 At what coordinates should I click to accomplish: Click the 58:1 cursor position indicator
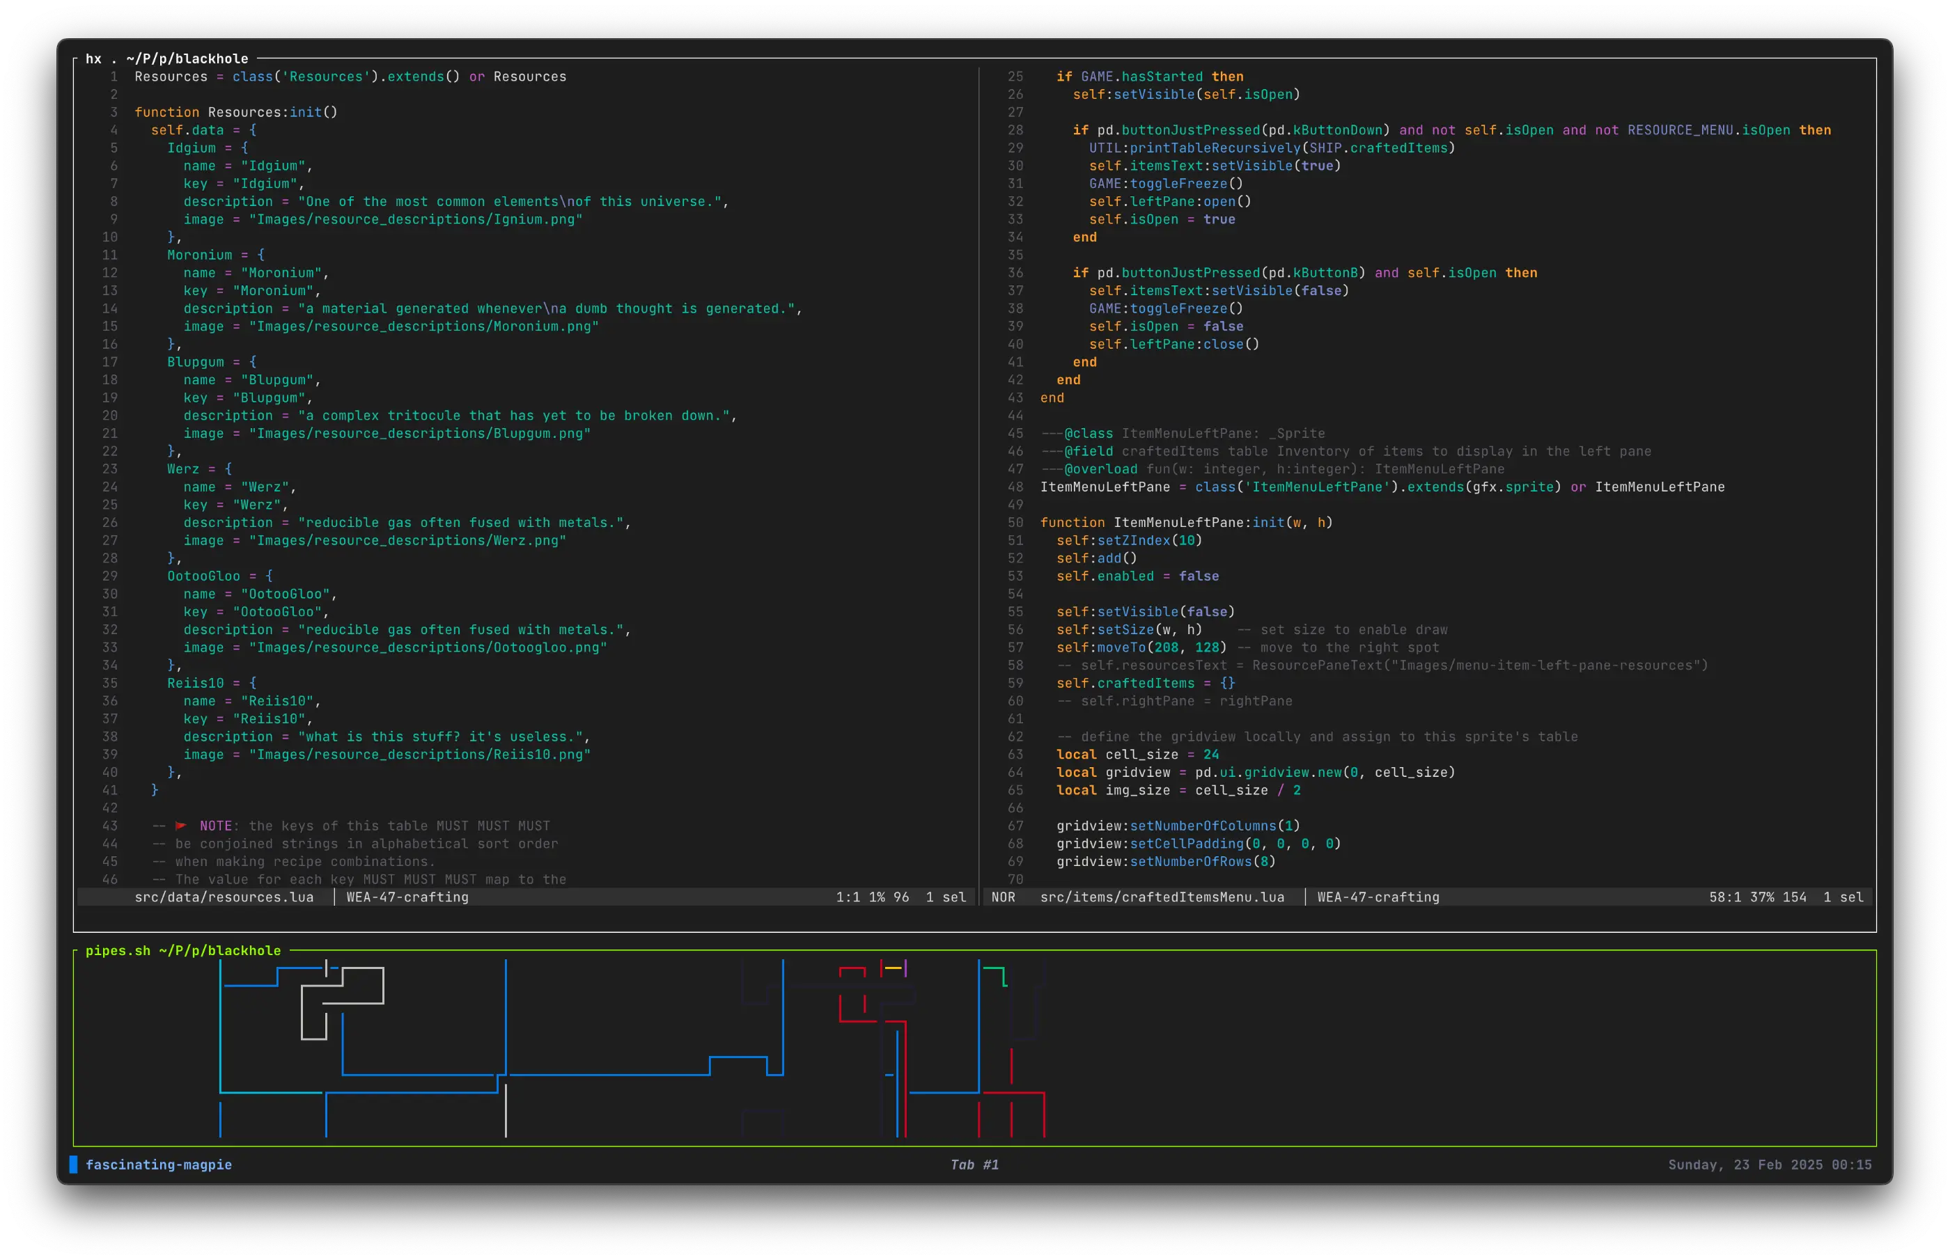(x=1724, y=897)
